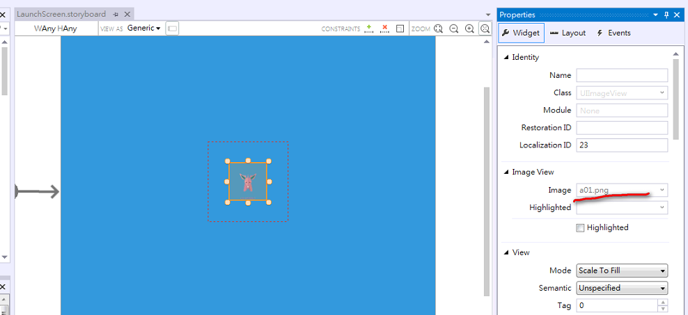Pin the LaunchScreen.storyboard tab
This screenshot has width=688, height=315.
coord(116,14)
